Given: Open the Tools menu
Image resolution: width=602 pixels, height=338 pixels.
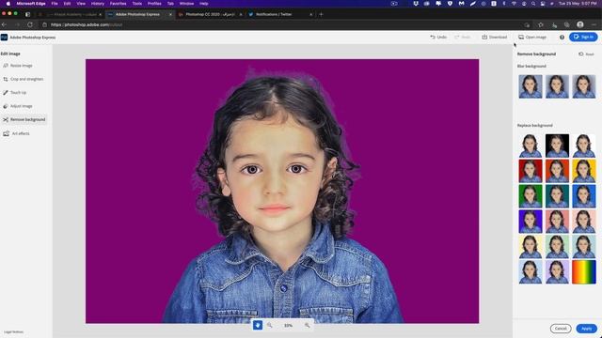Looking at the screenshot, I should (137, 4).
